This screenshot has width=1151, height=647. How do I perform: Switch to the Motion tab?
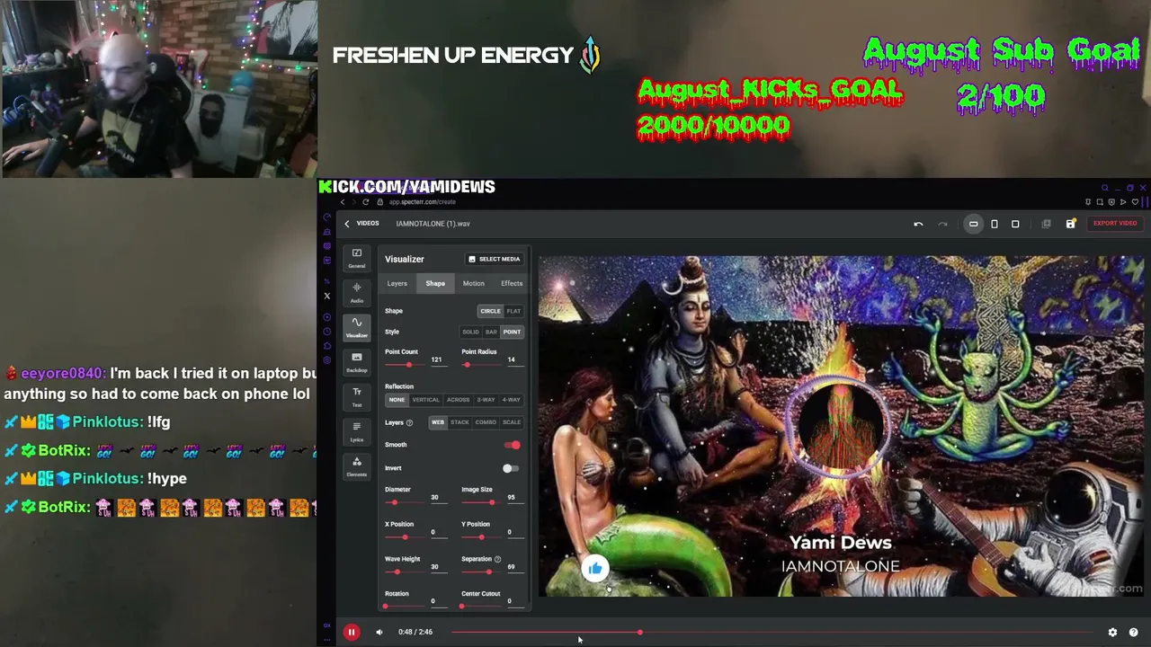[473, 284]
